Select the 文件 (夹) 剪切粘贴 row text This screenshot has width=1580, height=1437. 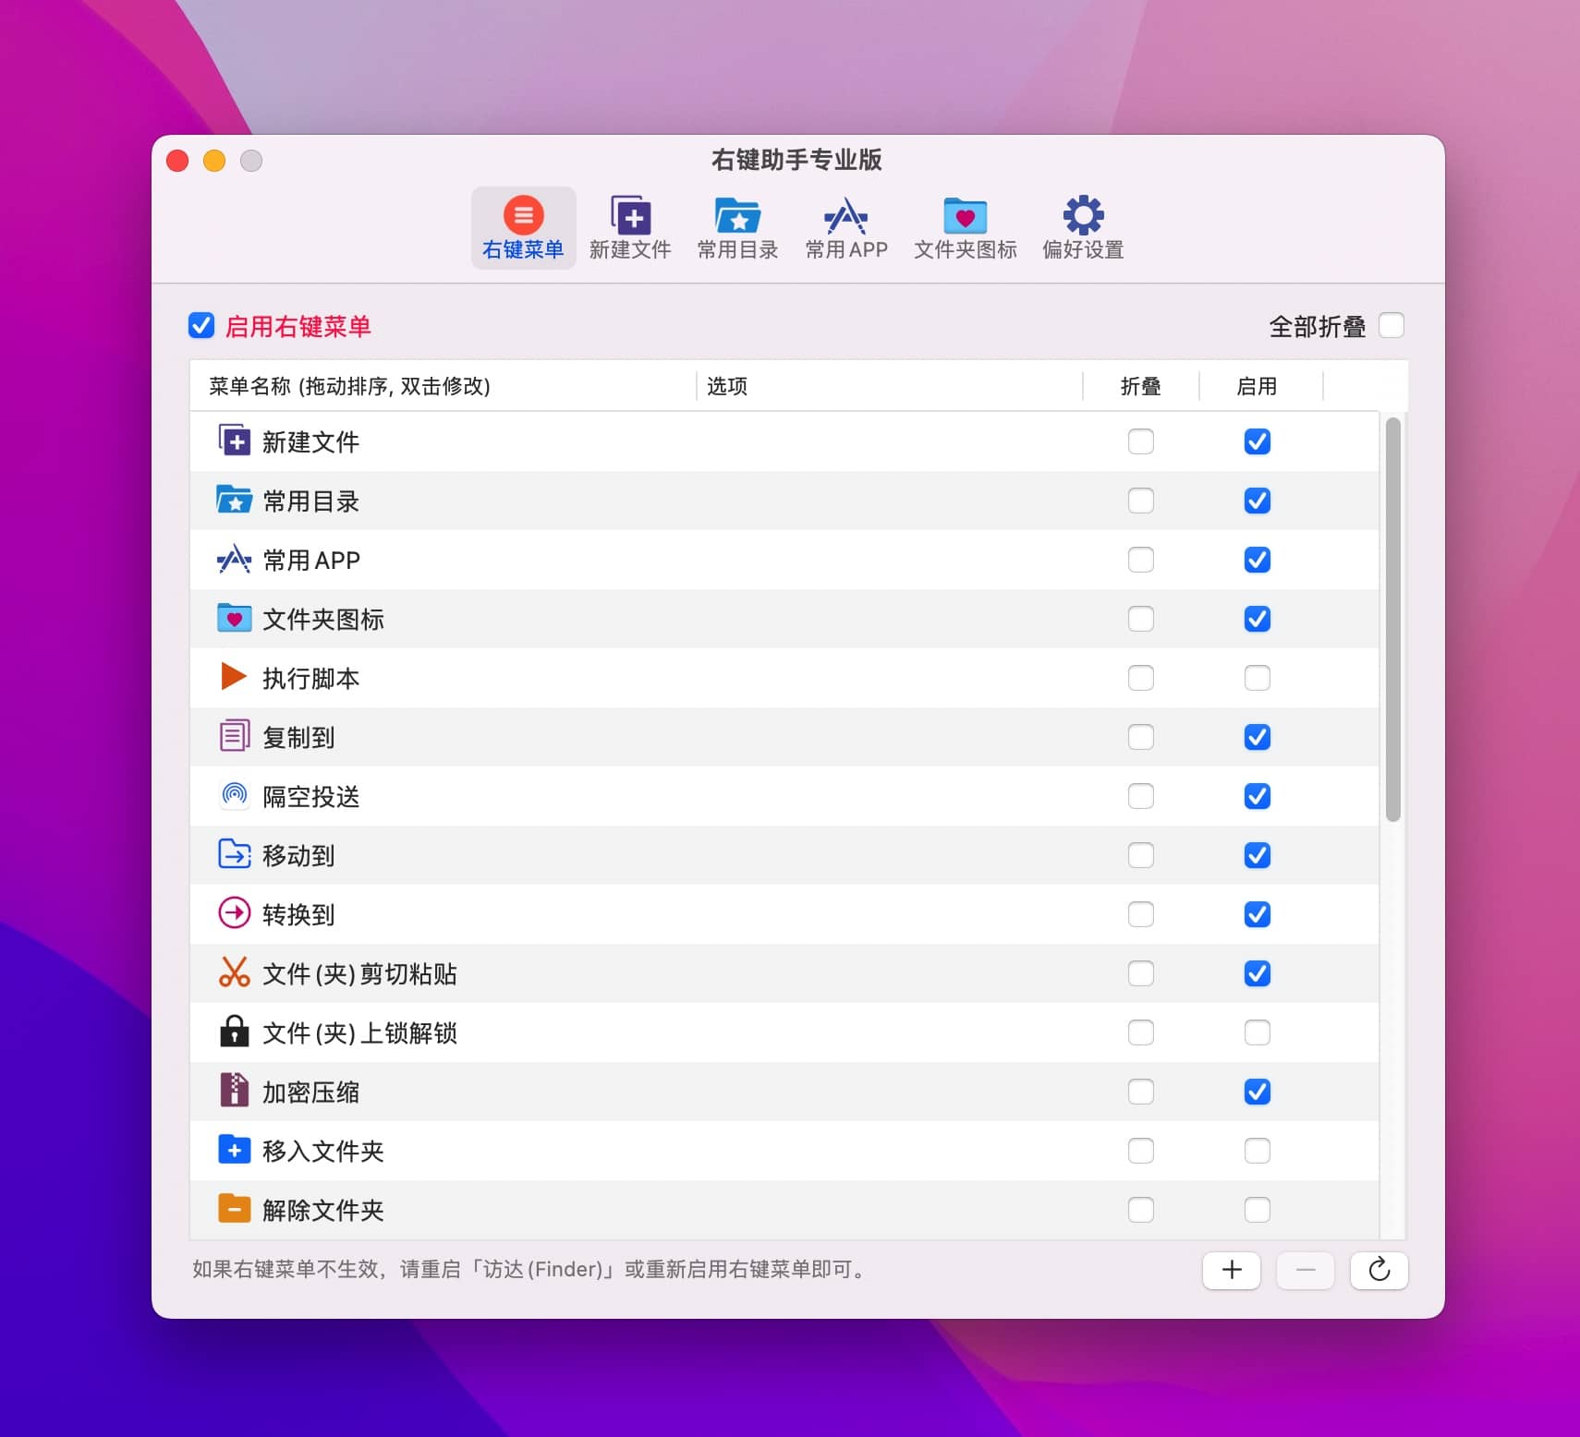click(359, 973)
